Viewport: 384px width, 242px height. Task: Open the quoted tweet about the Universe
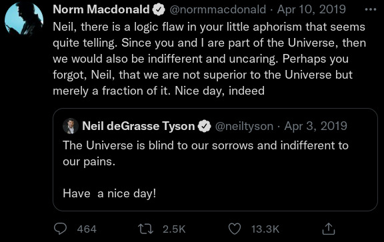215,160
